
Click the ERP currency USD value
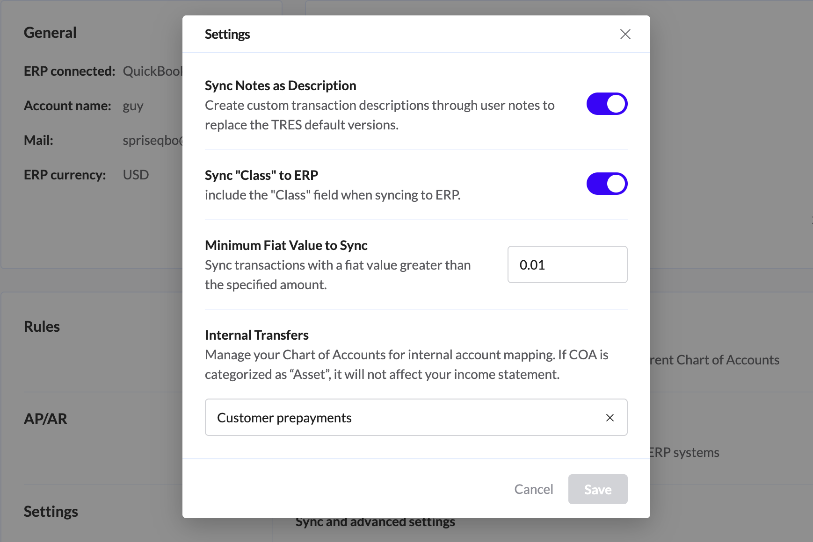click(x=136, y=175)
